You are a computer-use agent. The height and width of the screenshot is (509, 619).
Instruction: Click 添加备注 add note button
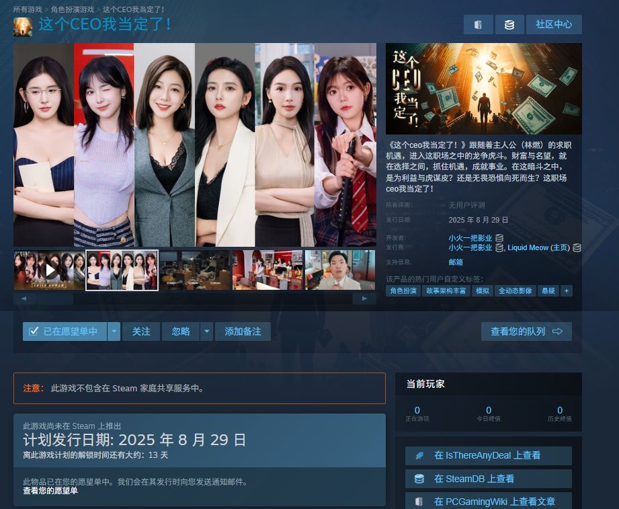pyautogui.click(x=243, y=331)
